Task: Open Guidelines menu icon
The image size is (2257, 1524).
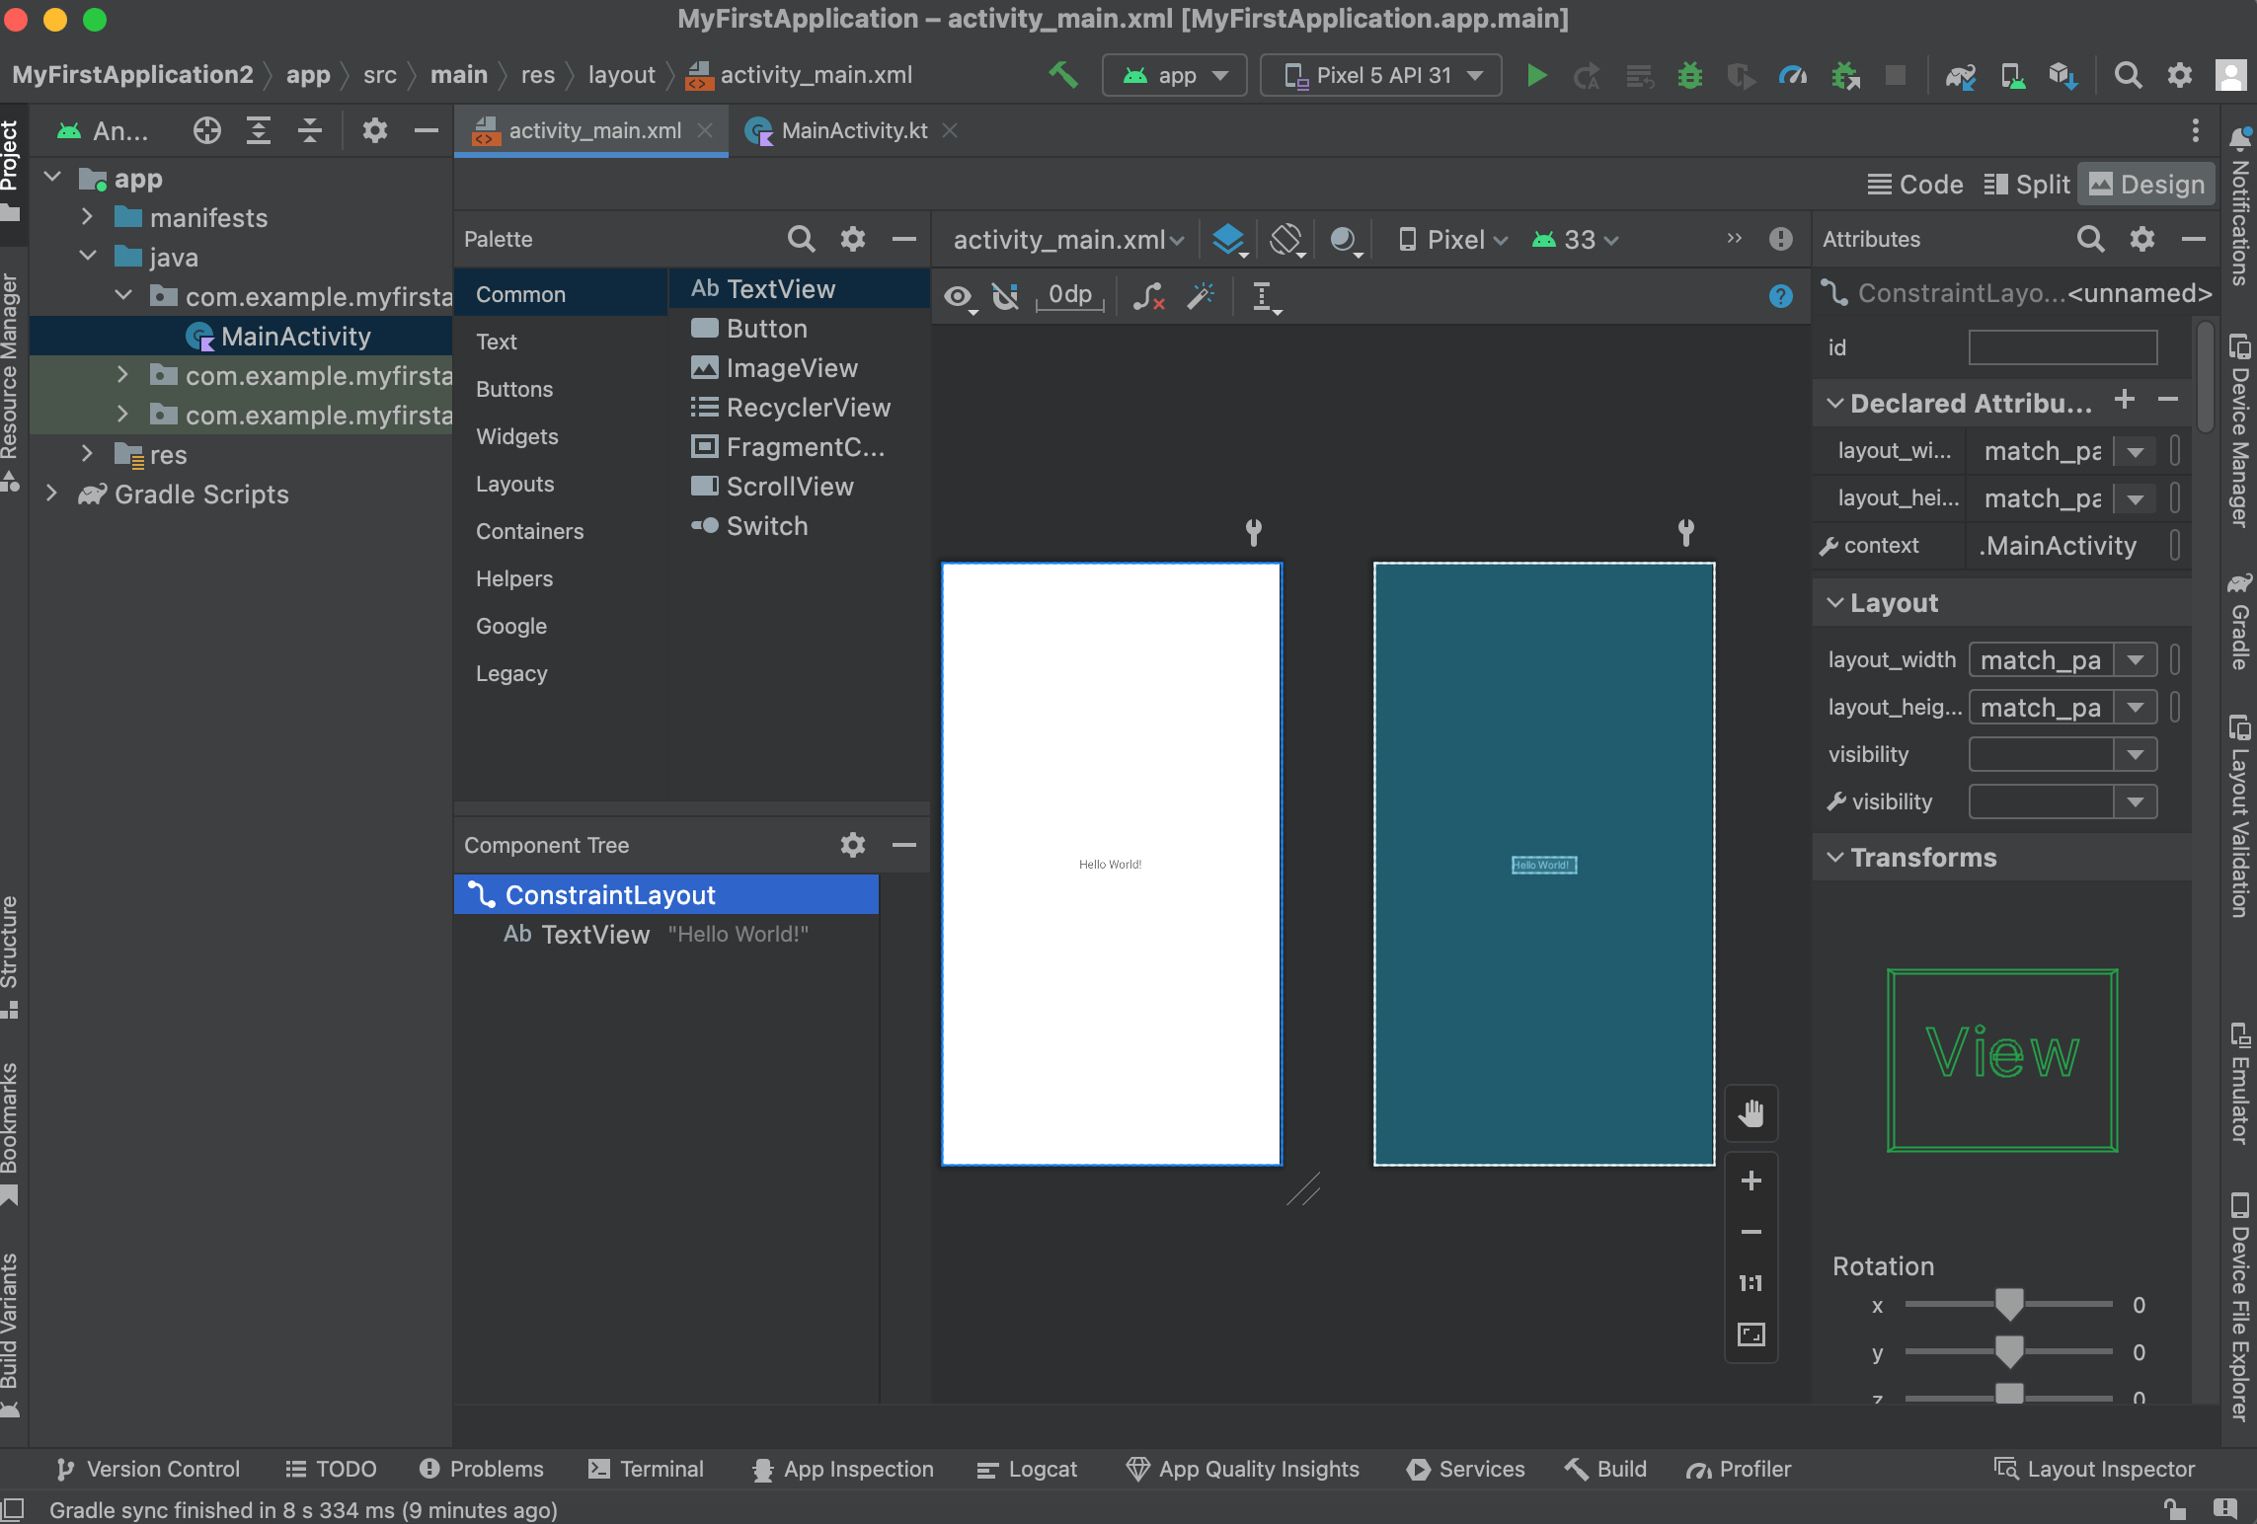Action: [1266, 297]
